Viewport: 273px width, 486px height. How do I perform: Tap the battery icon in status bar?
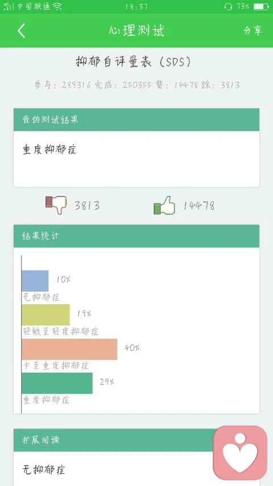pos(261,6)
